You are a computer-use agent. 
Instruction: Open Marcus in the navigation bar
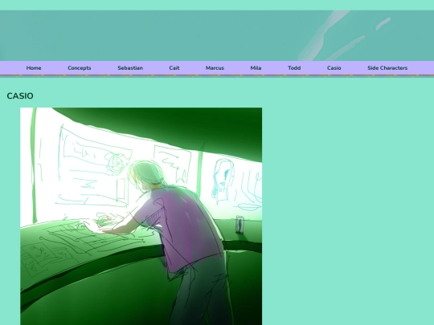(215, 68)
